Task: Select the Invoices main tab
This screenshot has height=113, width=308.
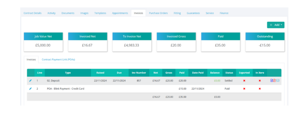Action: pyautogui.click(x=138, y=13)
